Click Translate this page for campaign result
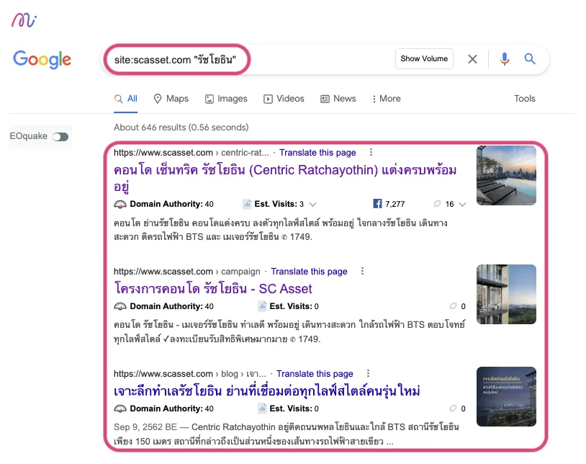The height and width of the screenshot is (464, 586). 309,272
